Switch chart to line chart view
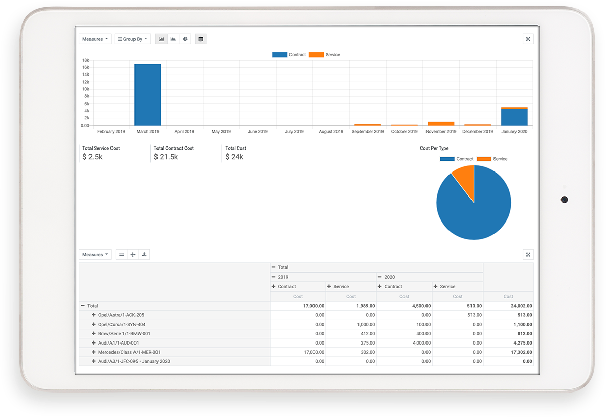 point(173,39)
